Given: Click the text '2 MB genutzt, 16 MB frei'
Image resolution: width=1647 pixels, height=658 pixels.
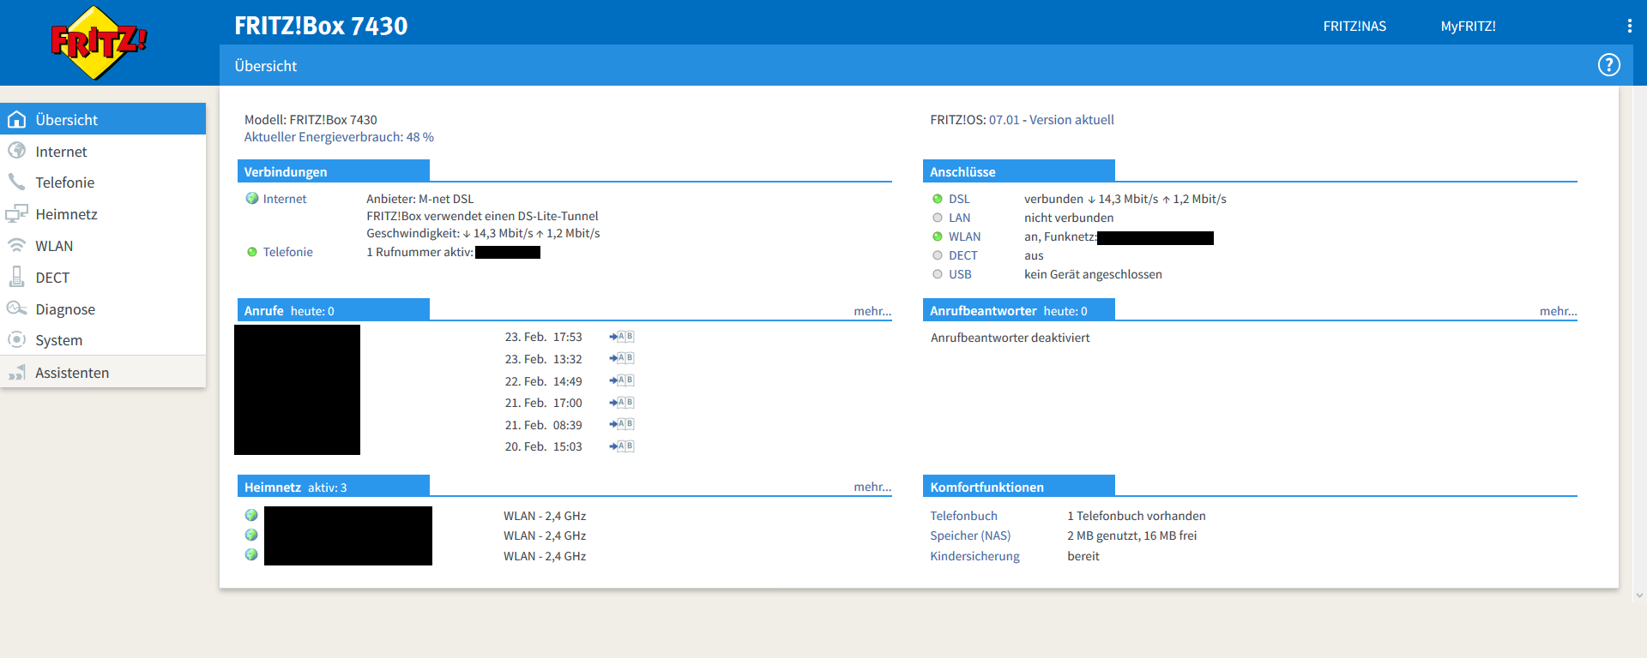Looking at the screenshot, I should (1131, 535).
